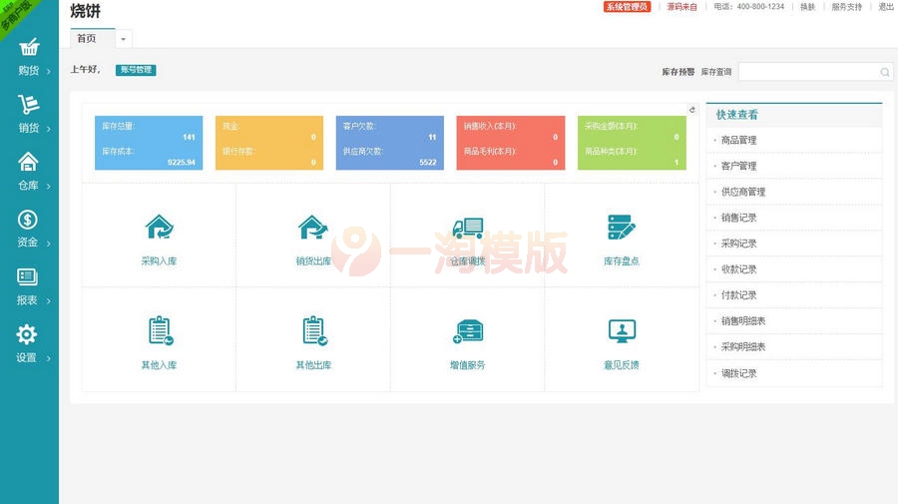Expand the 设置 settings sidebar menu
This screenshot has width=898, height=504.
click(x=28, y=343)
